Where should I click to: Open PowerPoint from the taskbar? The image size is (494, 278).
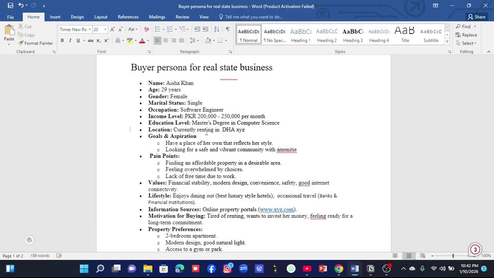[x=323, y=269]
